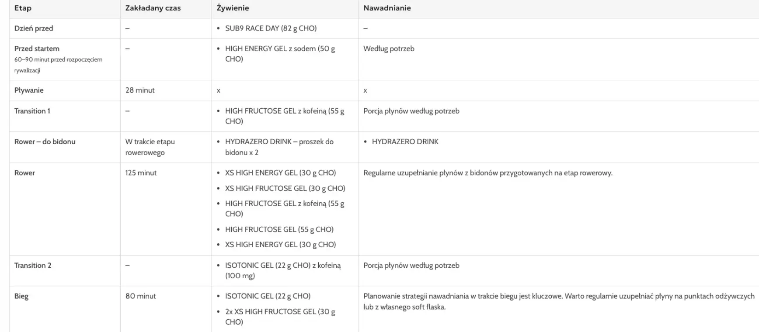Click the Zakładany czas column header
Screen dimensions: 759x332
(153, 8)
